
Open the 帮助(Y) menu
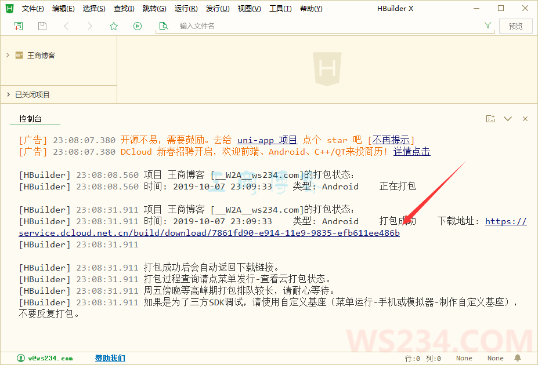[x=311, y=9]
